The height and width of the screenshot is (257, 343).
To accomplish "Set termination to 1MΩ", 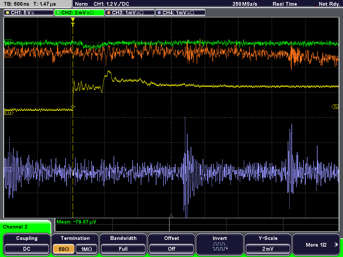I will [x=86, y=249].
